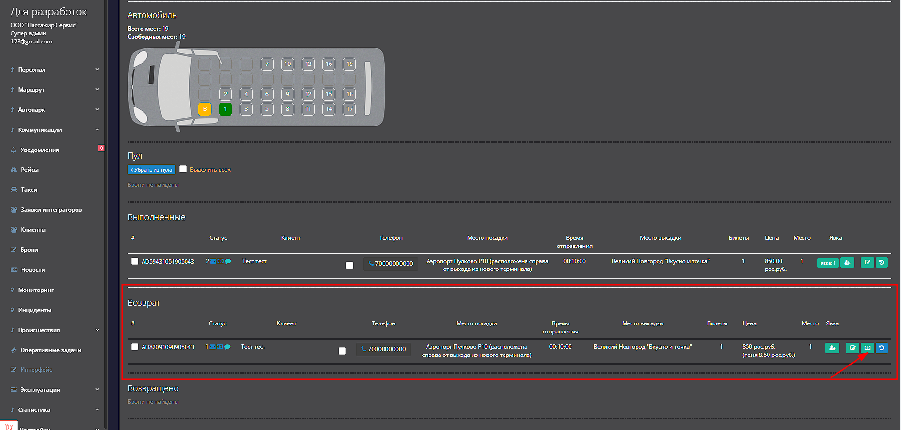
Task: Click the money refund icon in Возврат row
Action: (867, 348)
